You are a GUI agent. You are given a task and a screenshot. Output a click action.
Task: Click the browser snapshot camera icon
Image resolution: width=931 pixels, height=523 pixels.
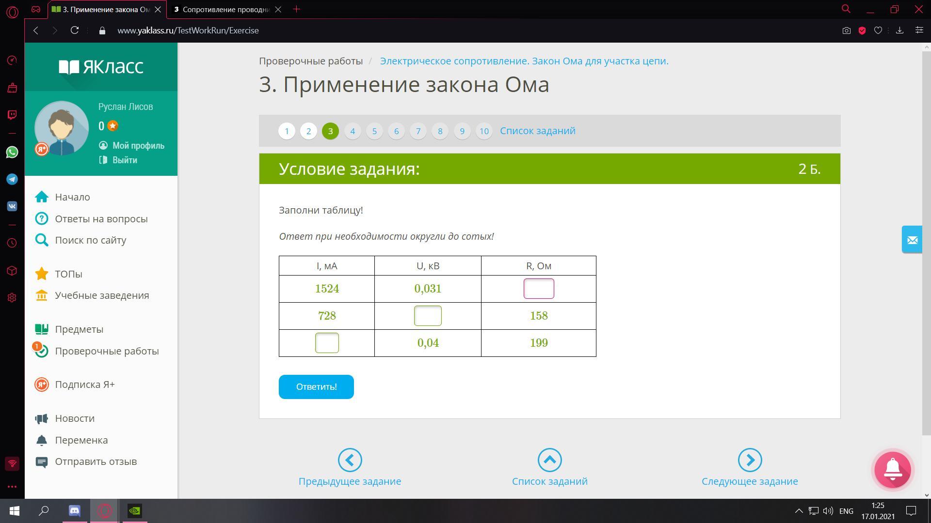(x=846, y=31)
